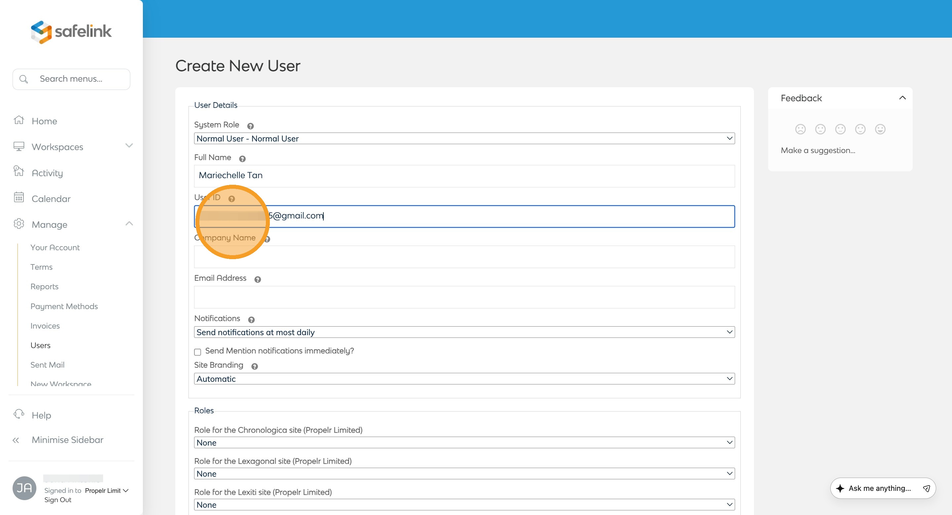The height and width of the screenshot is (515, 952).
Task: Click the Full Name help icon
Action: pyautogui.click(x=242, y=159)
